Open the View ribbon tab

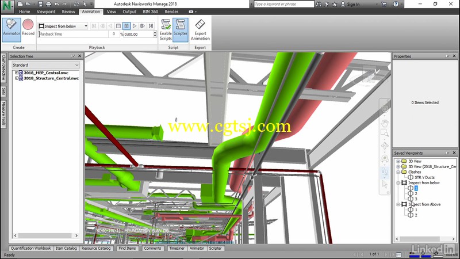(x=111, y=12)
